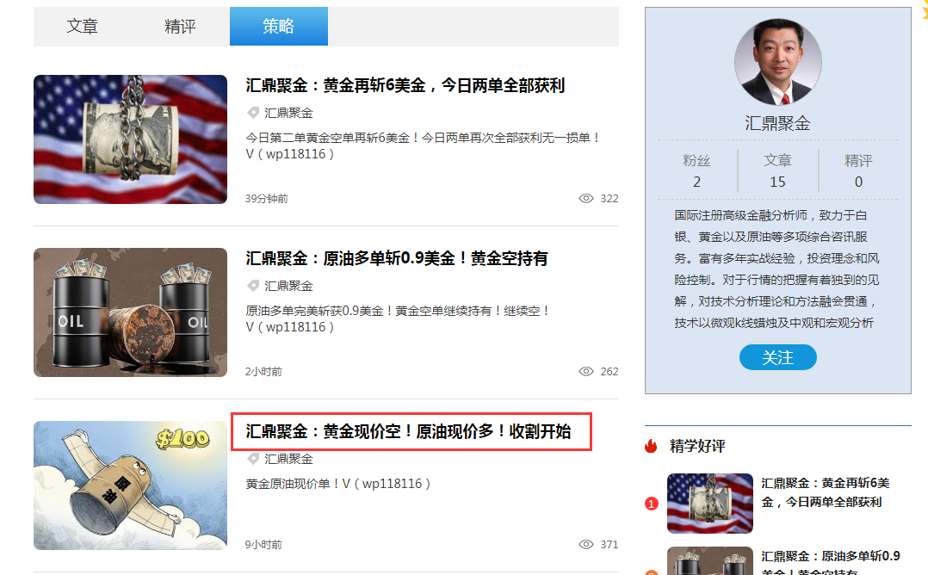Image resolution: width=928 pixels, height=575 pixels.
Task: Switch to the 精评 tab
Action: 180,26
